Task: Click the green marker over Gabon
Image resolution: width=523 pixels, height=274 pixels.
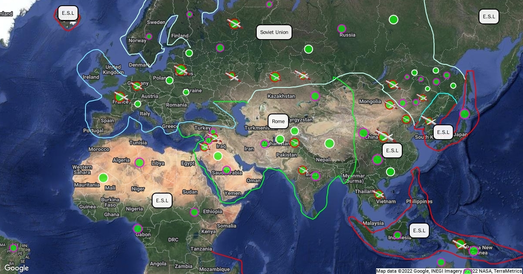Action: point(138,228)
